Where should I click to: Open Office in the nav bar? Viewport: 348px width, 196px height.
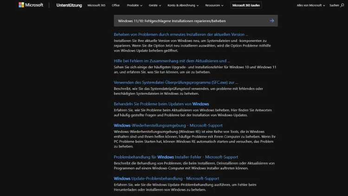coord(116,5)
